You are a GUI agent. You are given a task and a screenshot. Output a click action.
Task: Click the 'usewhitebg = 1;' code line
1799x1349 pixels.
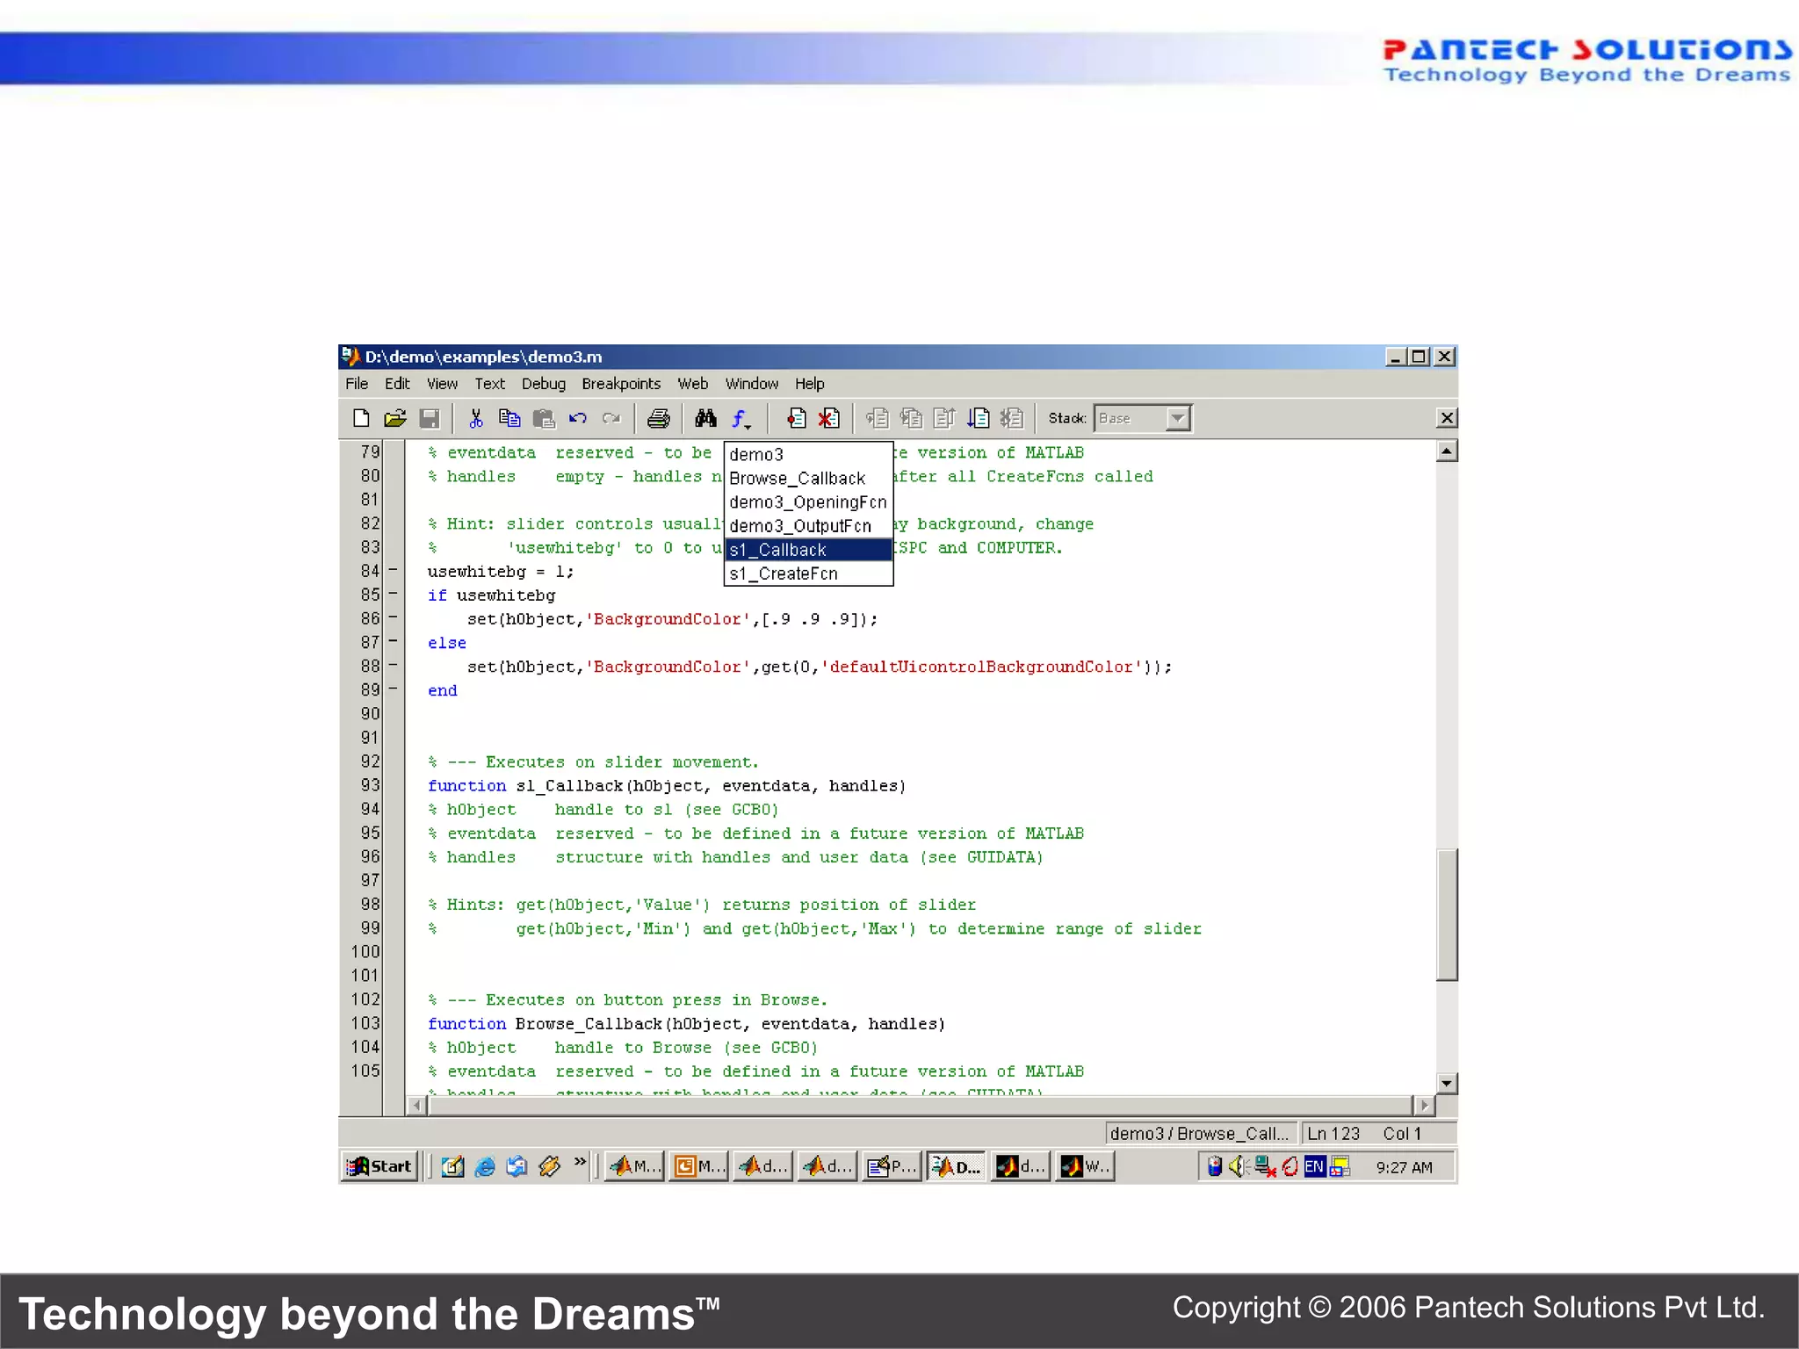(501, 571)
